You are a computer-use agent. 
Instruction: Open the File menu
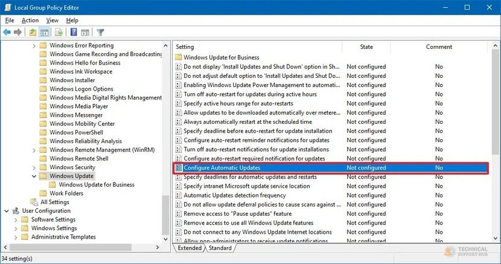10,21
